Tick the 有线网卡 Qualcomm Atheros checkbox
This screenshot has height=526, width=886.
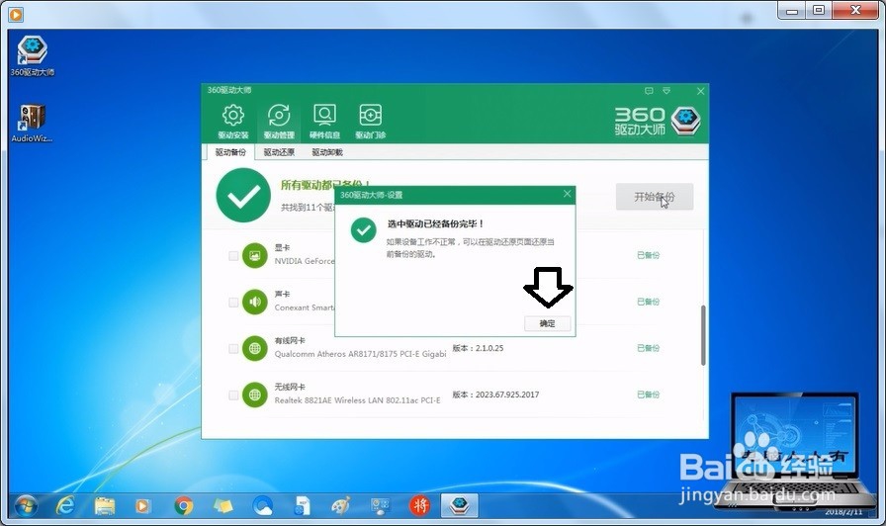click(233, 349)
